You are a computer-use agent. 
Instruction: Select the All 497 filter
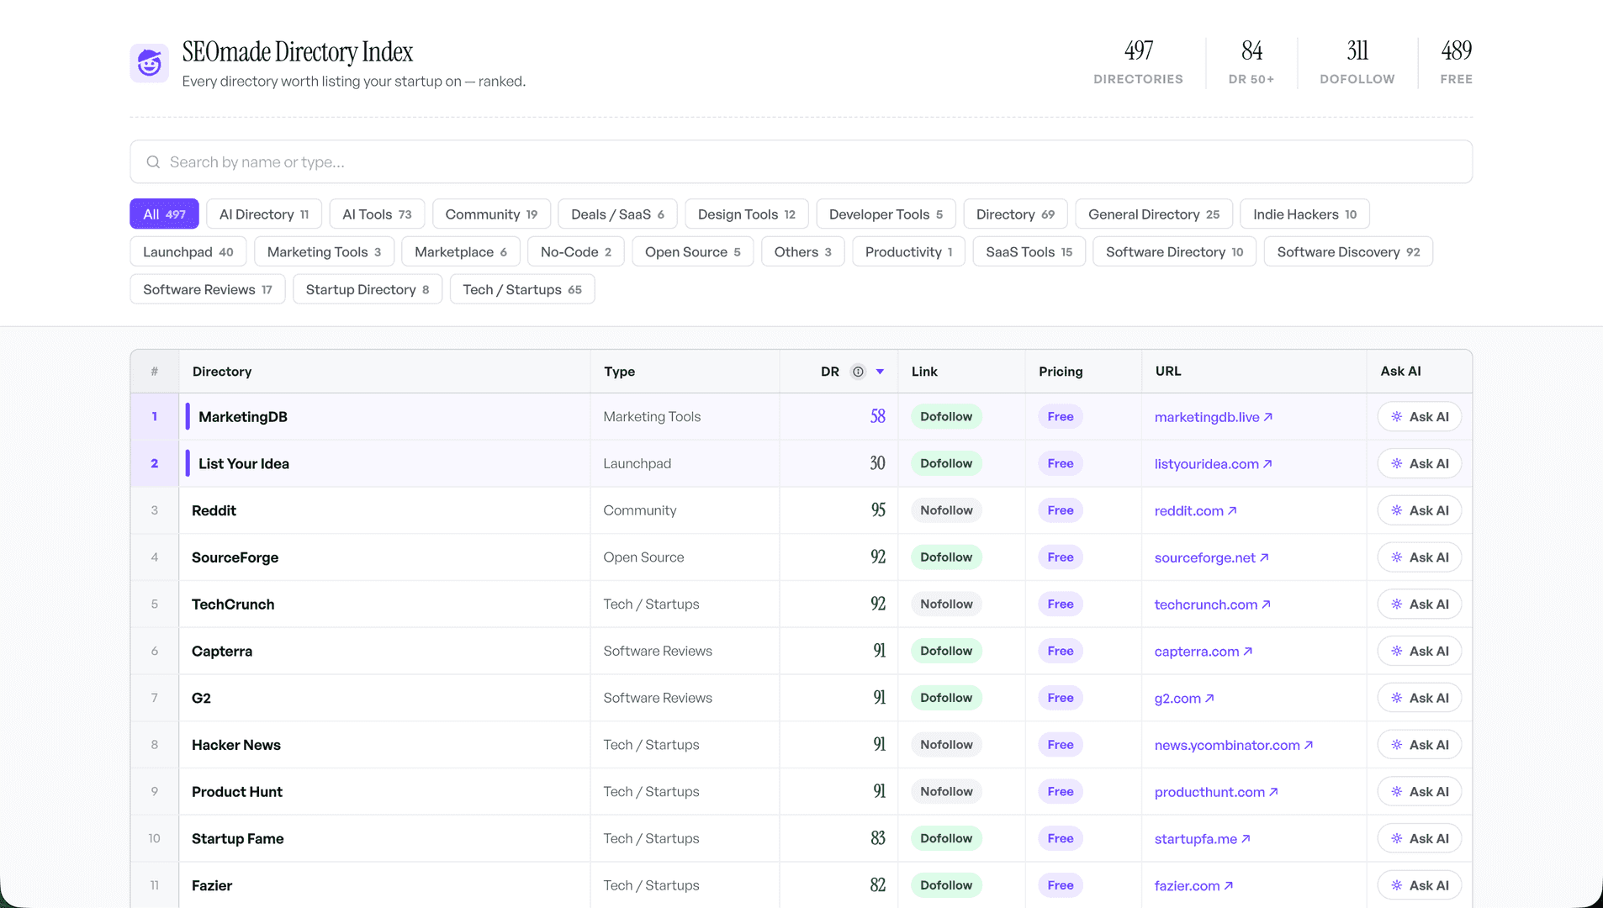[164, 214]
